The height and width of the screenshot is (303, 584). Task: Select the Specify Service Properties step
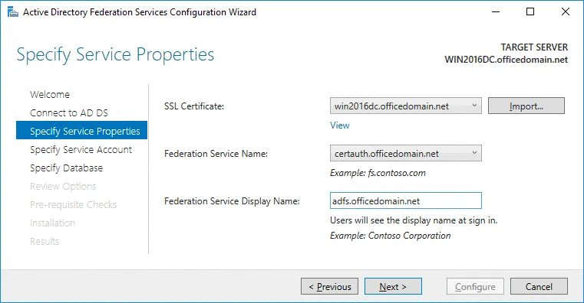pyautogui.click(x=81, y=130)
